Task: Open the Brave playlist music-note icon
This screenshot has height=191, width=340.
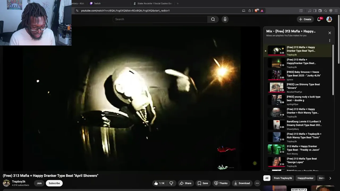Action: [309, 11]
